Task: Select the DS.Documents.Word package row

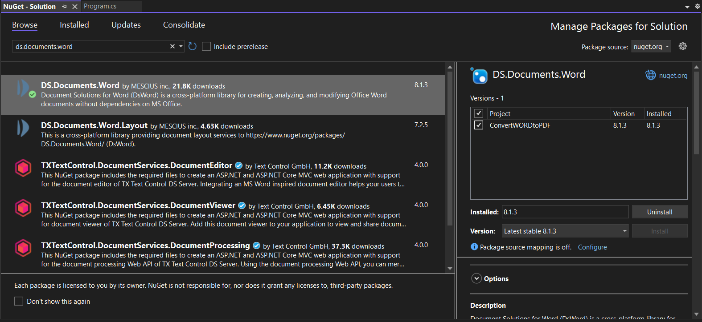Action: point(223,95)
